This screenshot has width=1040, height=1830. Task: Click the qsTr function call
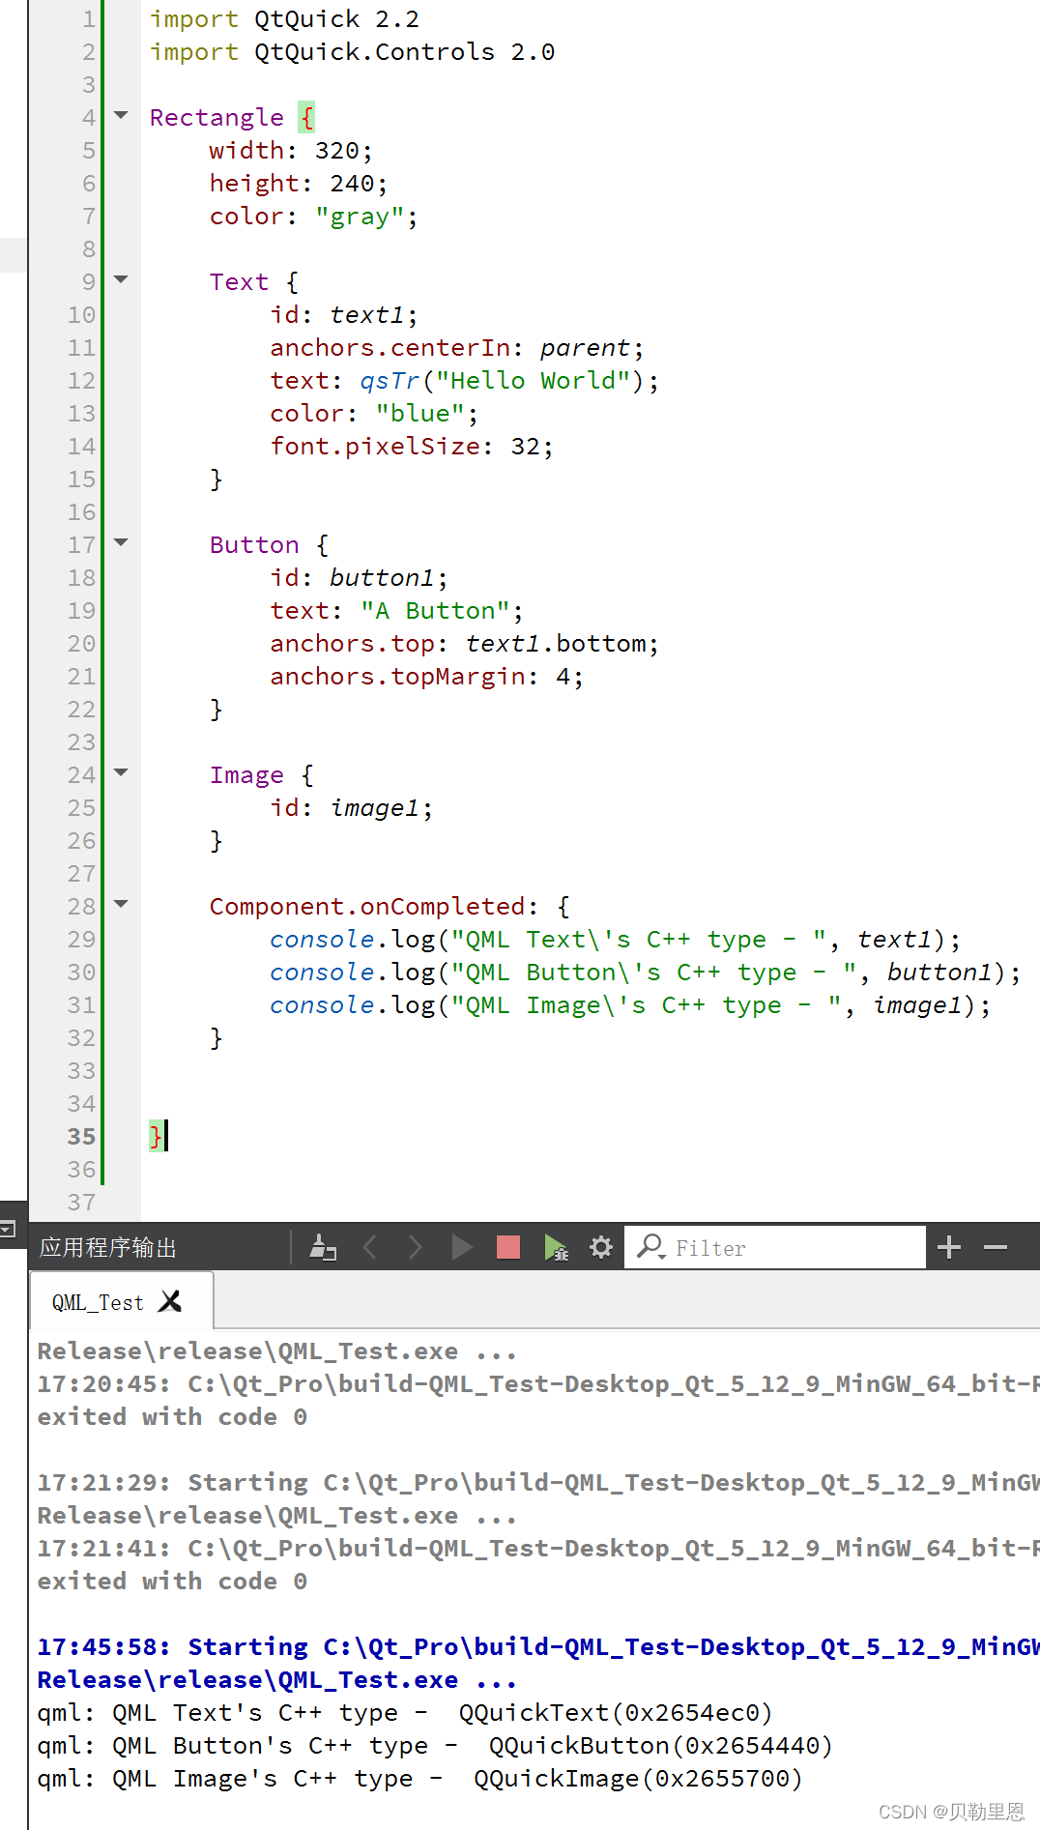point(390,381)
